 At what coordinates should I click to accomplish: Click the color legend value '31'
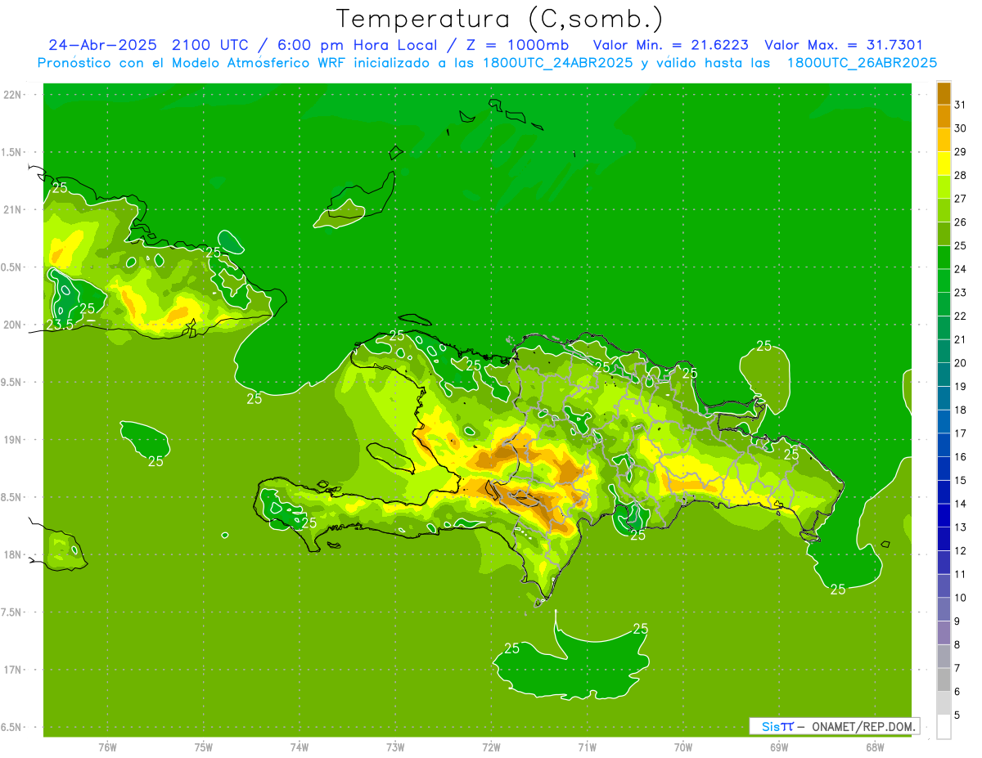tap(961, 104)
